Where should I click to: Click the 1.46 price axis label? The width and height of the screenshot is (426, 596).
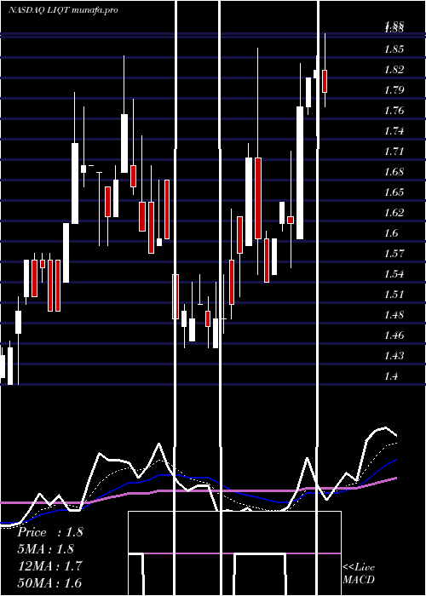pos(394,335)
